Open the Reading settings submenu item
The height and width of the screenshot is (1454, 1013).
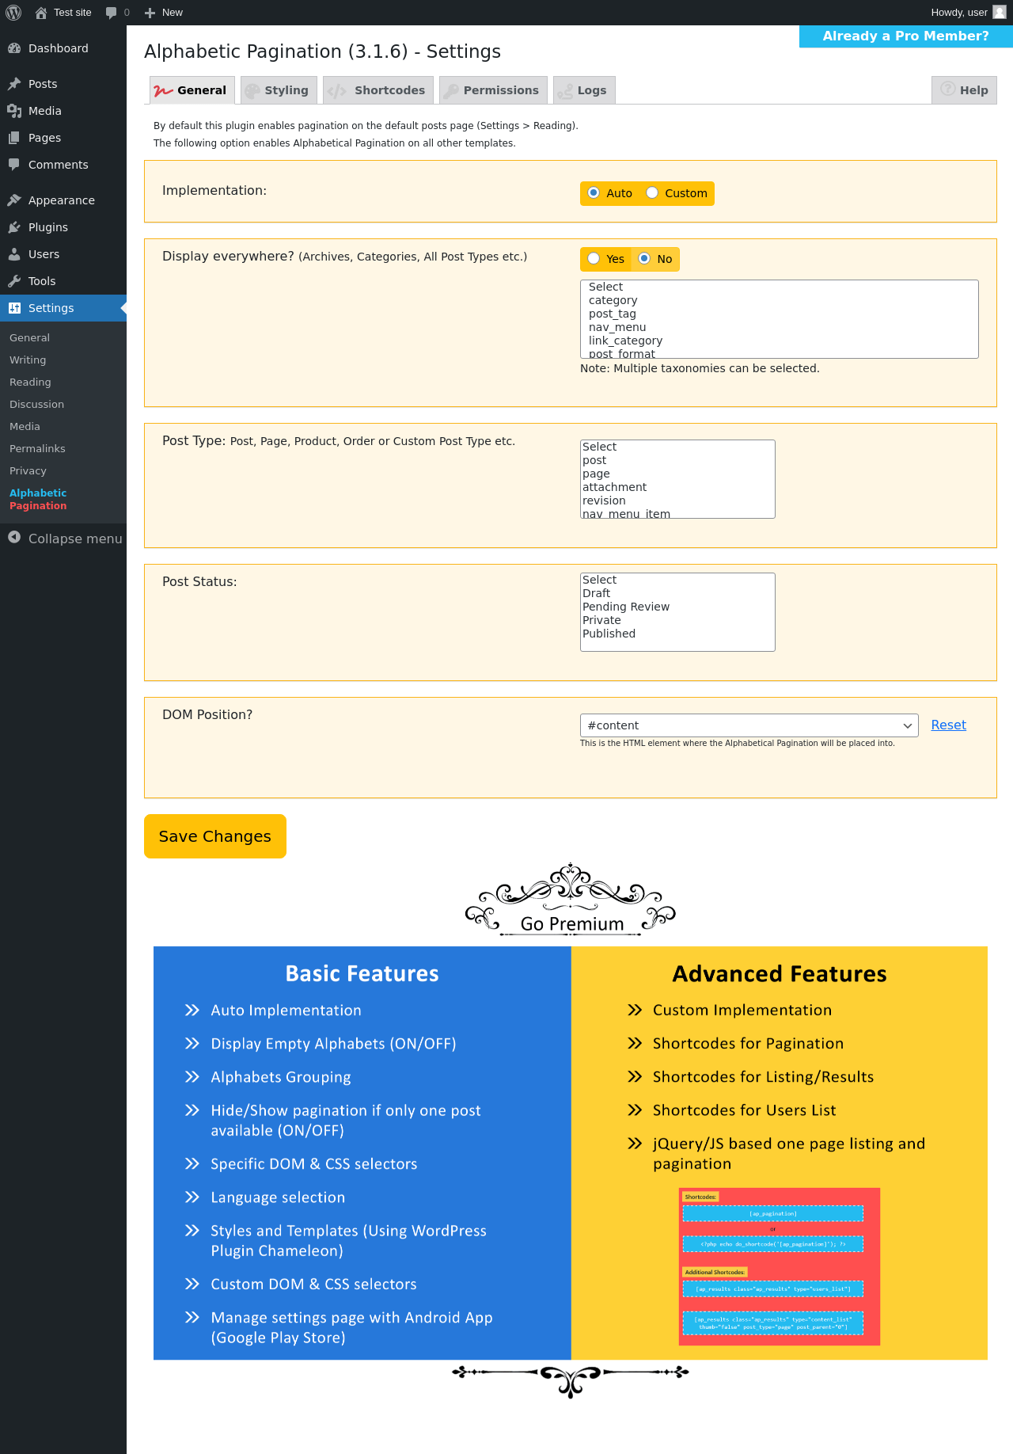pos(30,382)
